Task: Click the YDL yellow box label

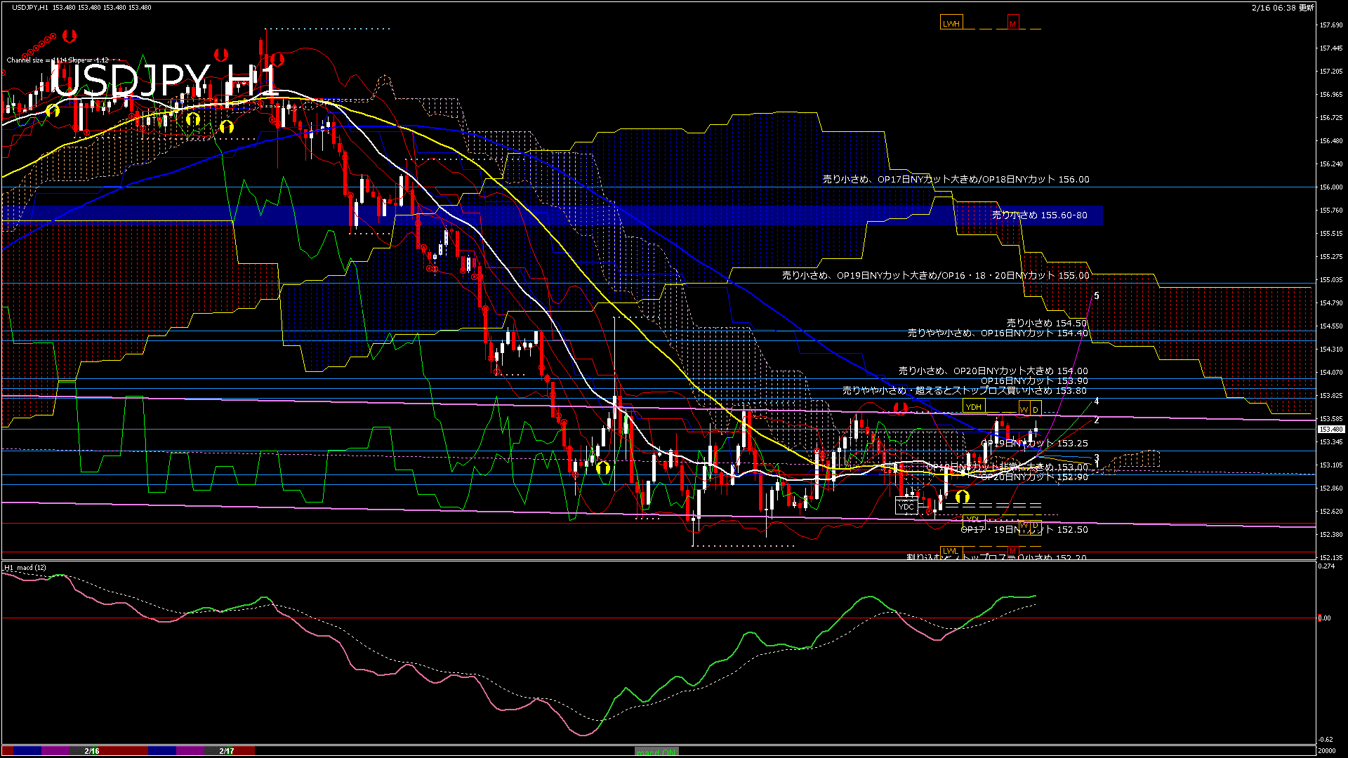Action: click(973, 520)
